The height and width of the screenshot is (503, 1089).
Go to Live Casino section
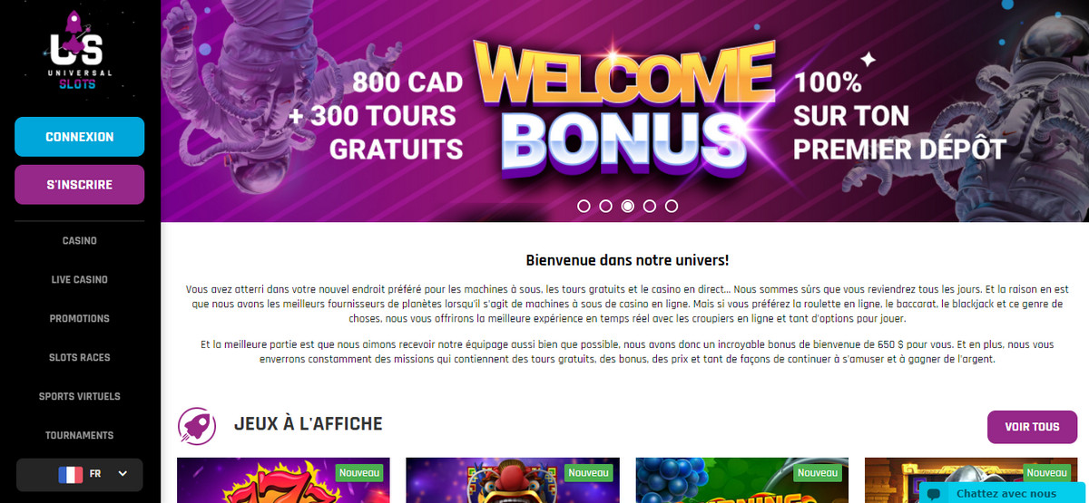pyautogui.click(x=80, y=280)
